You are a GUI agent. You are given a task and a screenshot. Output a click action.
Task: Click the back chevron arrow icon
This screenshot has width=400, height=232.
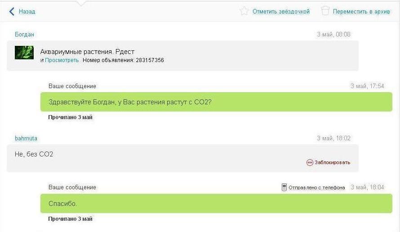12,12
